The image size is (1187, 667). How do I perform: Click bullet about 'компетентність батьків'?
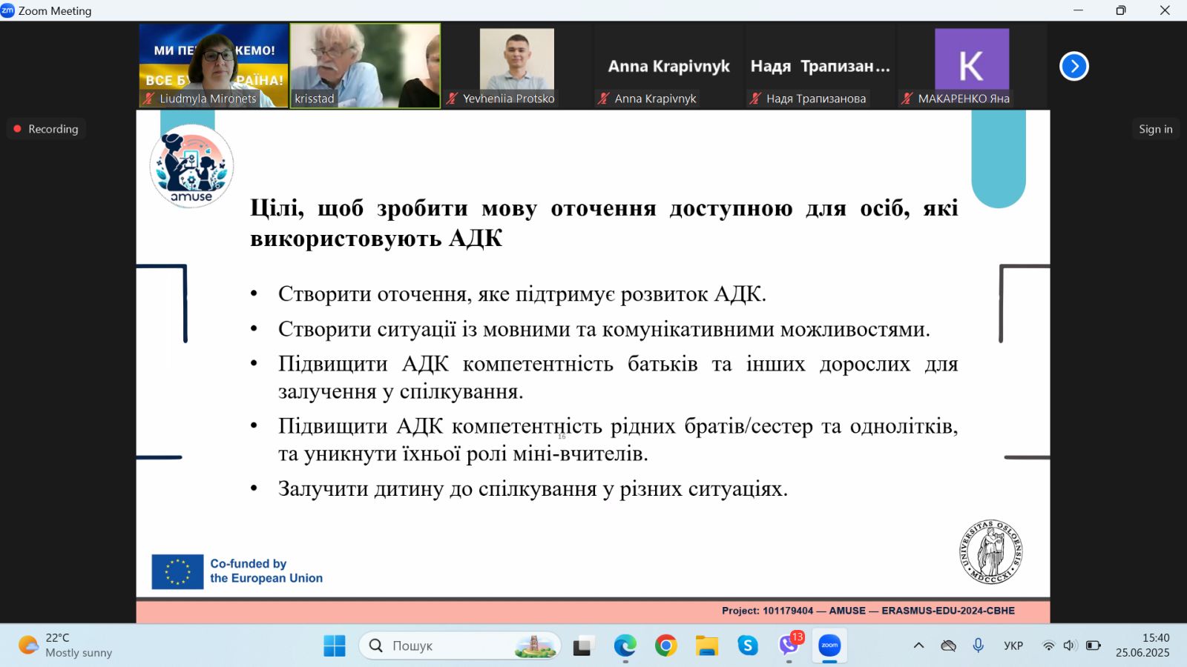[x=618, y=377]
